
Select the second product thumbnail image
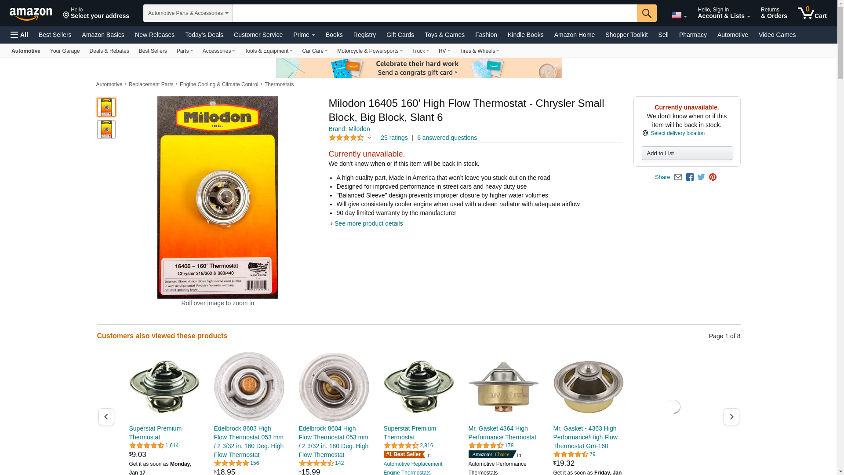point(106,129)
